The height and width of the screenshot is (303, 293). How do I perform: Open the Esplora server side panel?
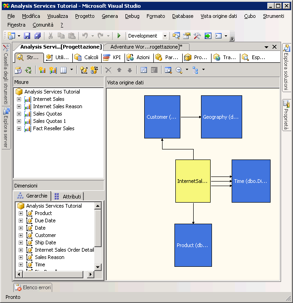6,128
